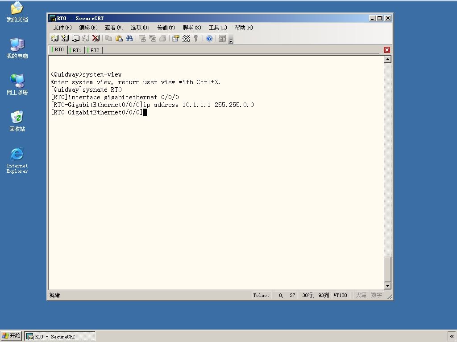
Task: Click the public key icon
Action: coord(196,38)
